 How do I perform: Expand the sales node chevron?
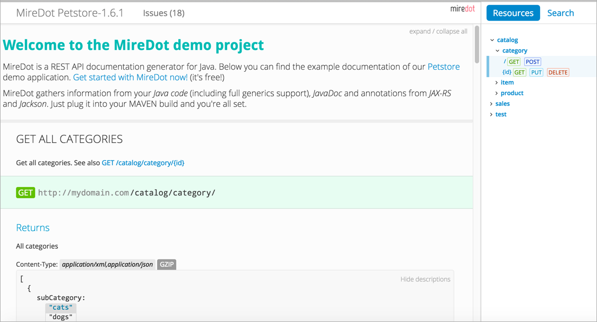click(491, 104)
